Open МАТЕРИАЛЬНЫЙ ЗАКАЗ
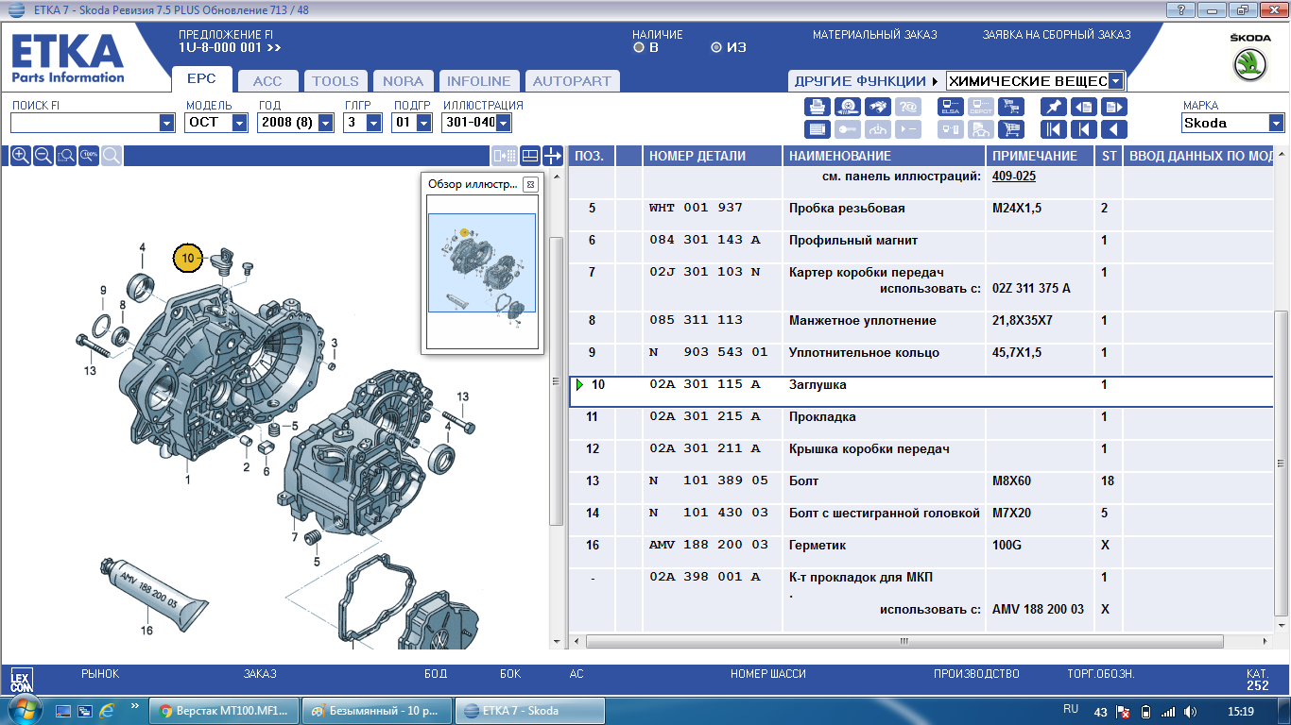The image size is (1291, 725). pos(875,35)
